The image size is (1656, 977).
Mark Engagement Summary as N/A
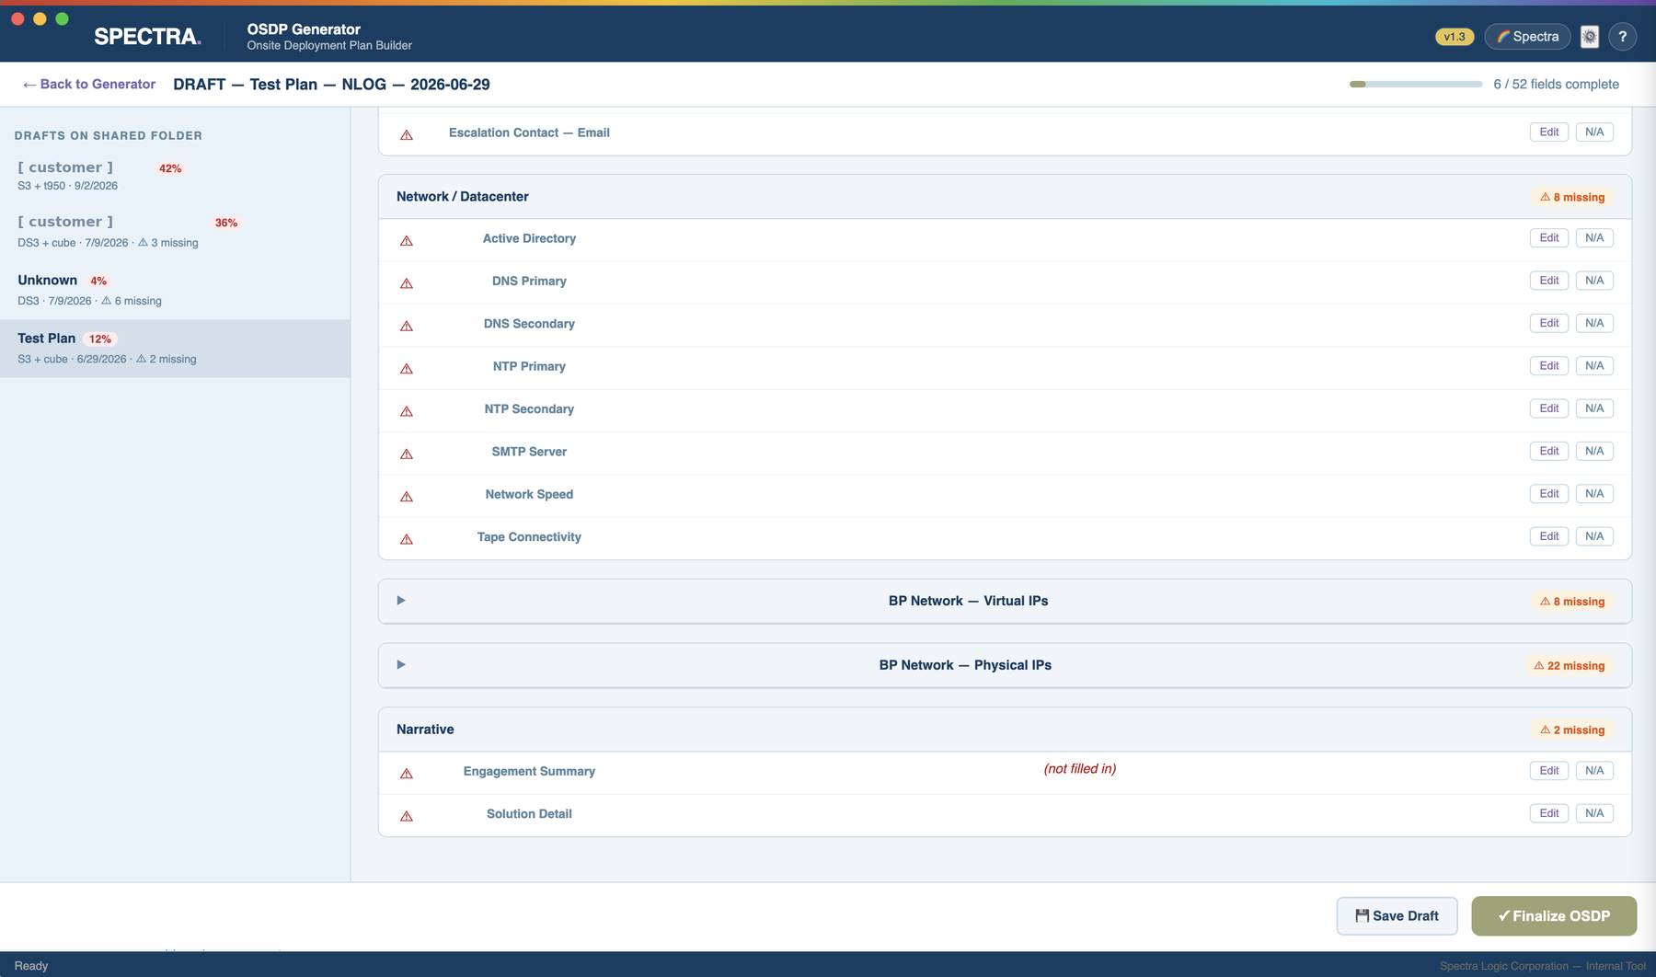pos(1594,771)
